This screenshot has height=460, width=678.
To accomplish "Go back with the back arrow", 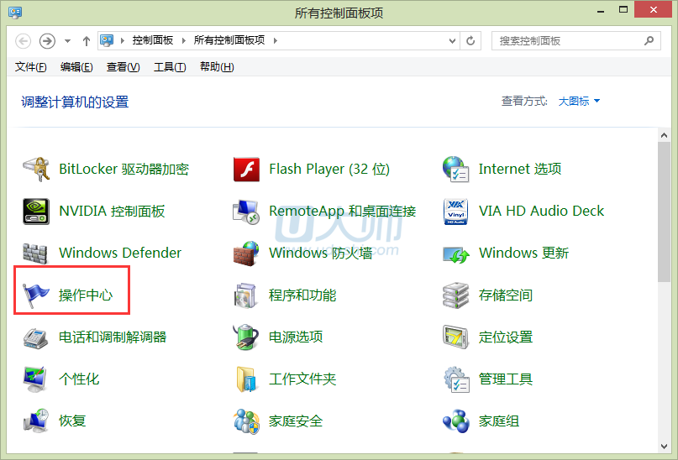I will point(24,41).
